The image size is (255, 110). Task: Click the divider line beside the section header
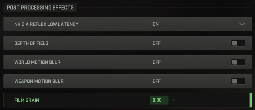(164, 8)
